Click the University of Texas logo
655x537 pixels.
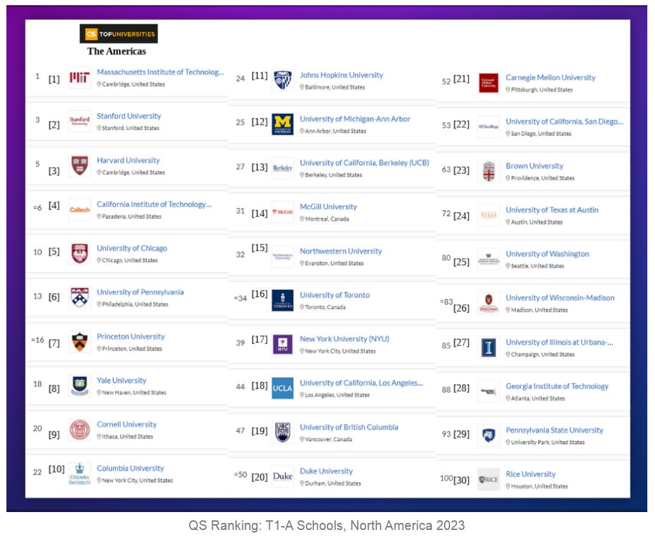click(x=488, y=215)
